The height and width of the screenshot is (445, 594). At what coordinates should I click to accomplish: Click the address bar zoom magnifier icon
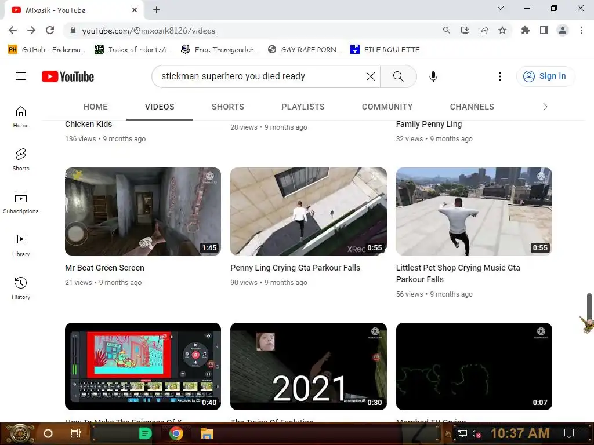pyautogui.click(x=447, y=30)
